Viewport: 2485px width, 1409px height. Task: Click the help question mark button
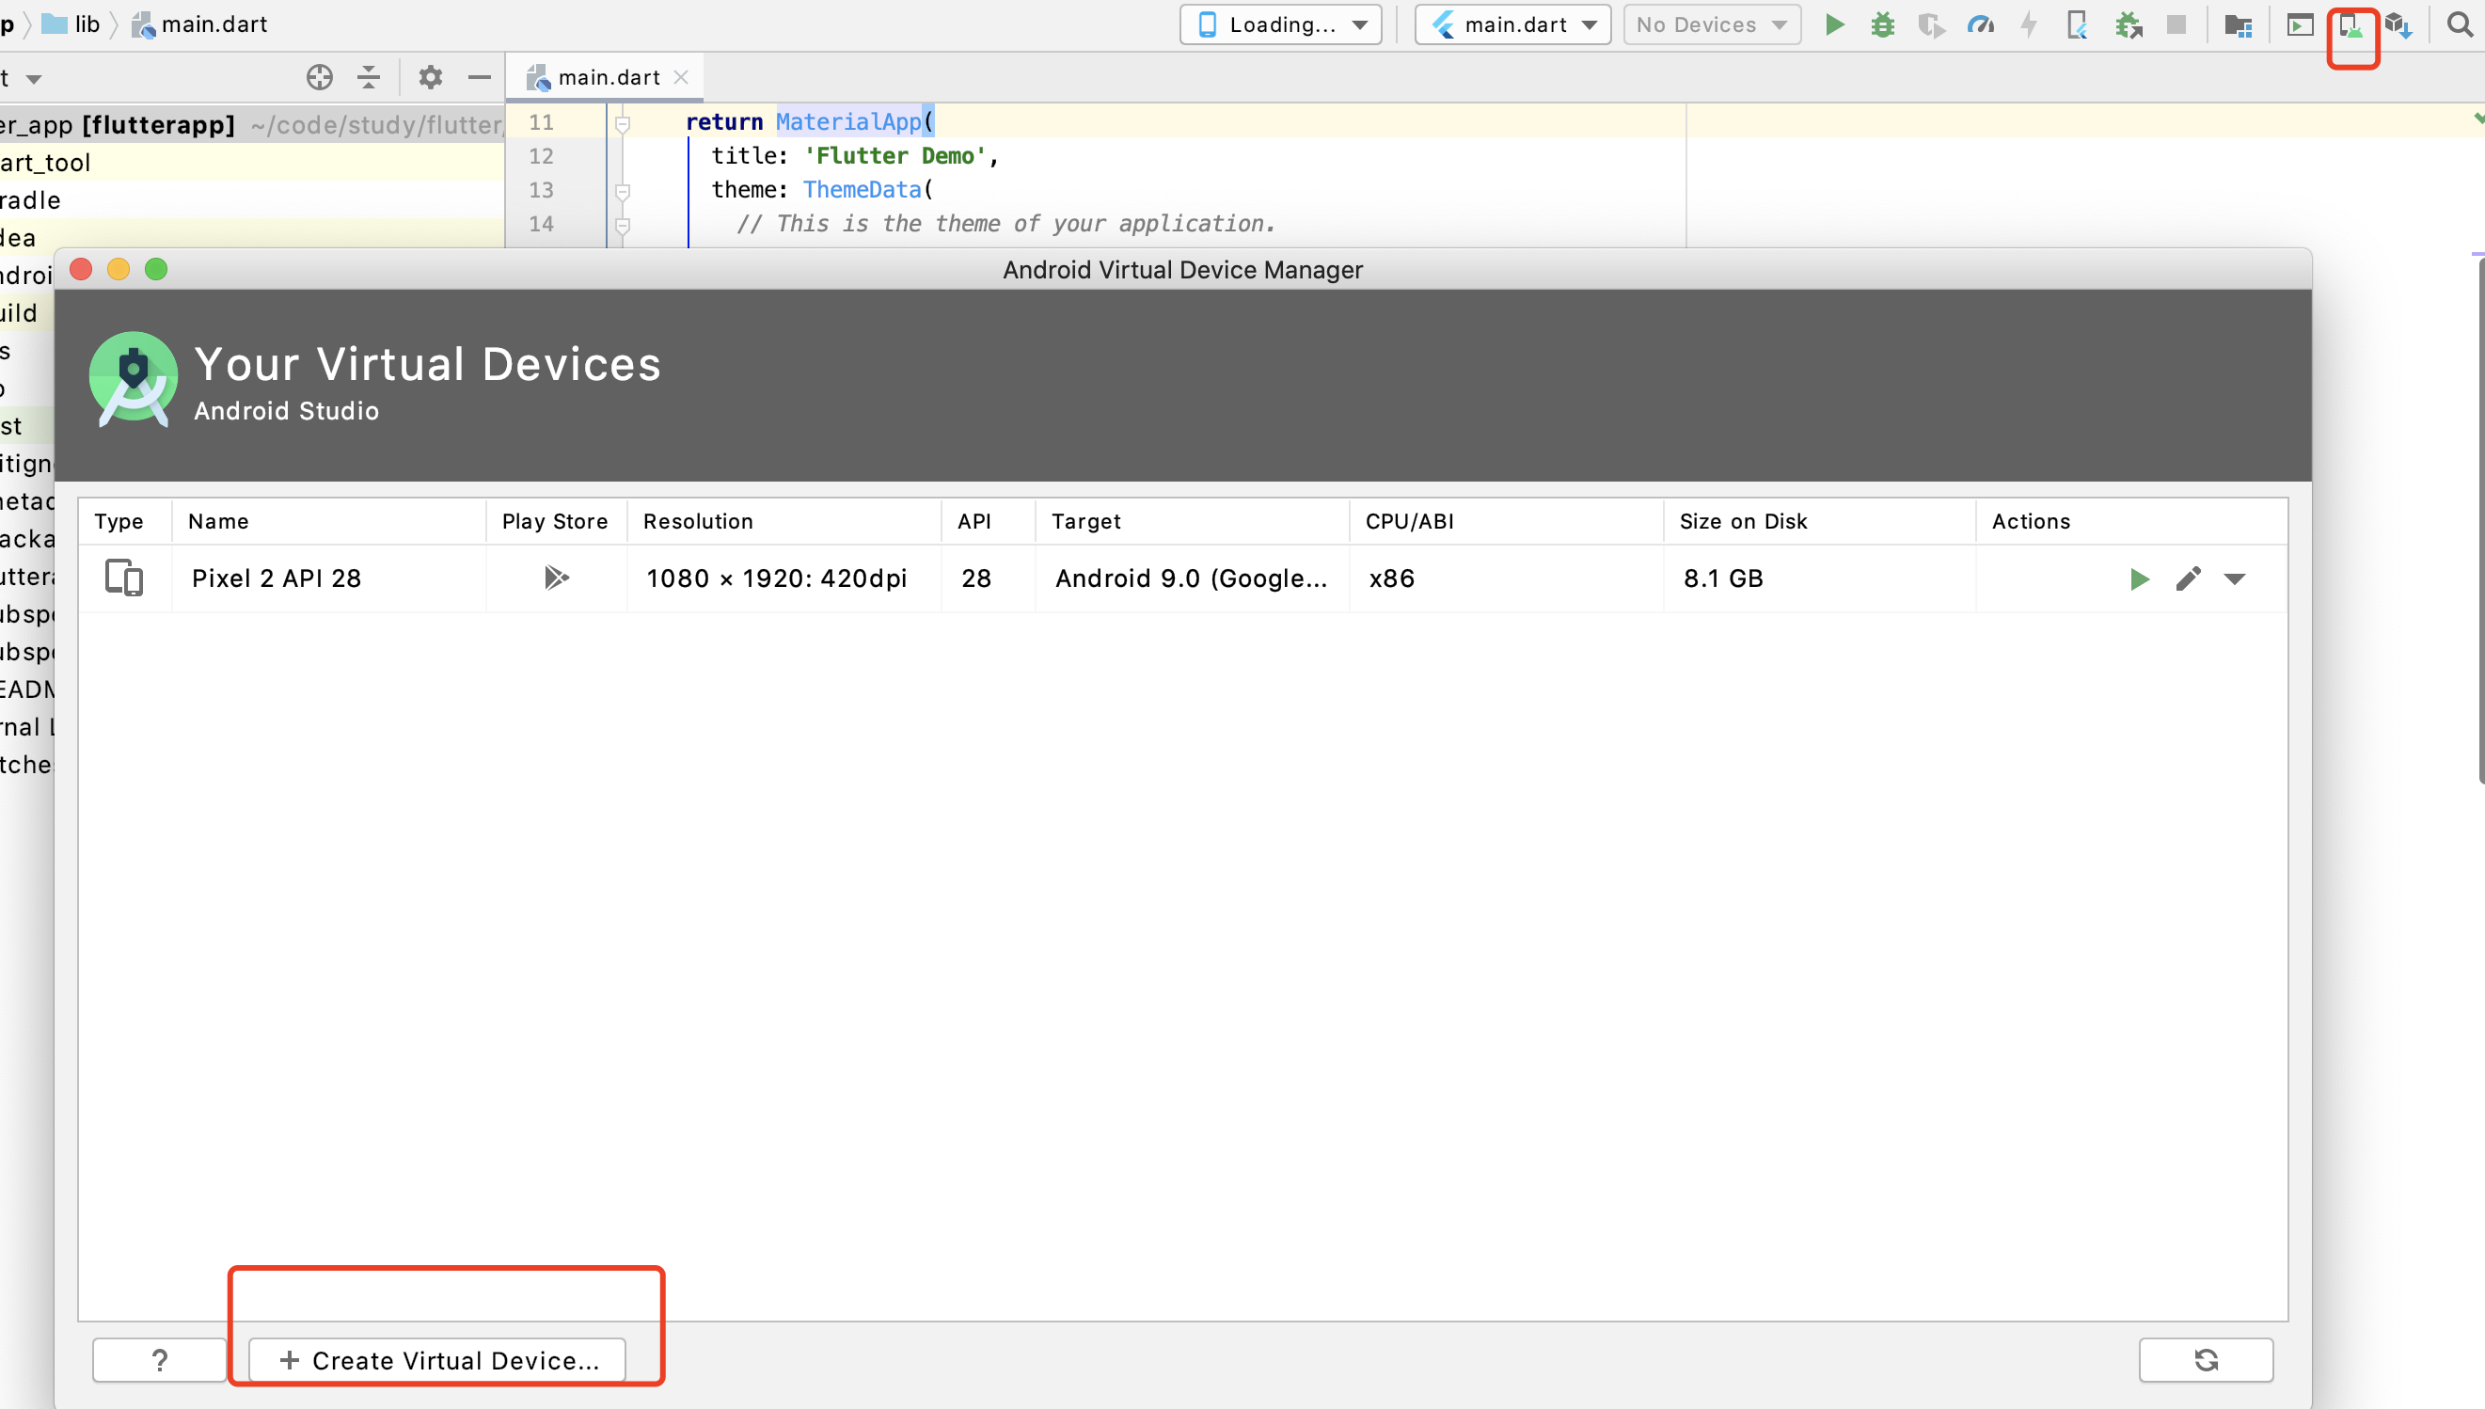pos(160,1360)
